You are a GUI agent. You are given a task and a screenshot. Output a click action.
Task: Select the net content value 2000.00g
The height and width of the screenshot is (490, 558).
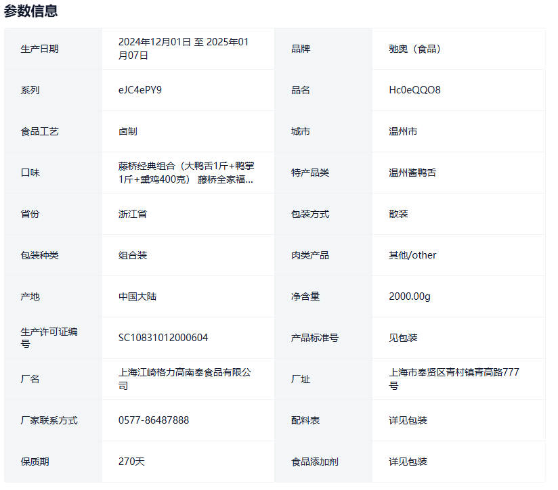pyautogui.click(x=410, y=296)
